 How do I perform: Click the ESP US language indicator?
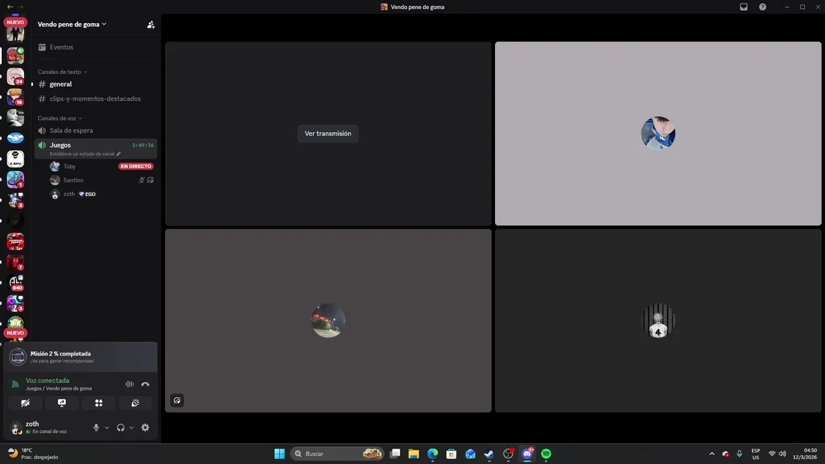click(755, 454)
